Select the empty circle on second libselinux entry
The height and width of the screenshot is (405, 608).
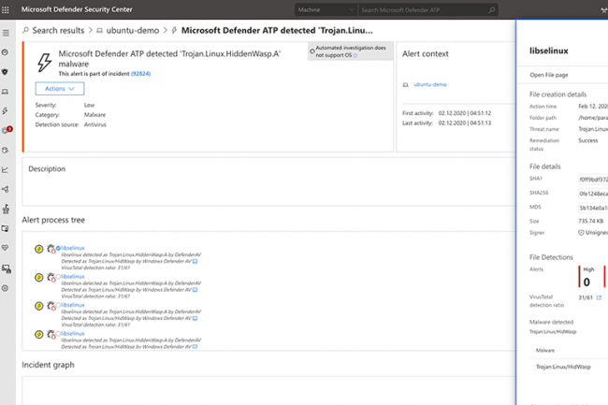[58, 277]
